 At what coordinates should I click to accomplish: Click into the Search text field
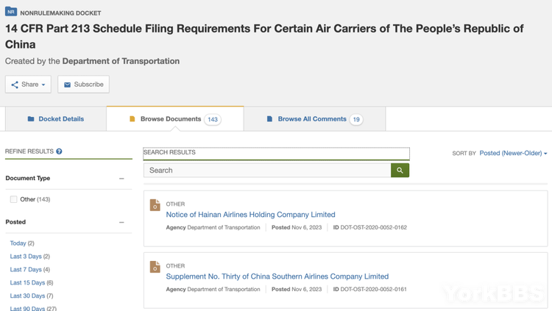click(x=267, y=171)
